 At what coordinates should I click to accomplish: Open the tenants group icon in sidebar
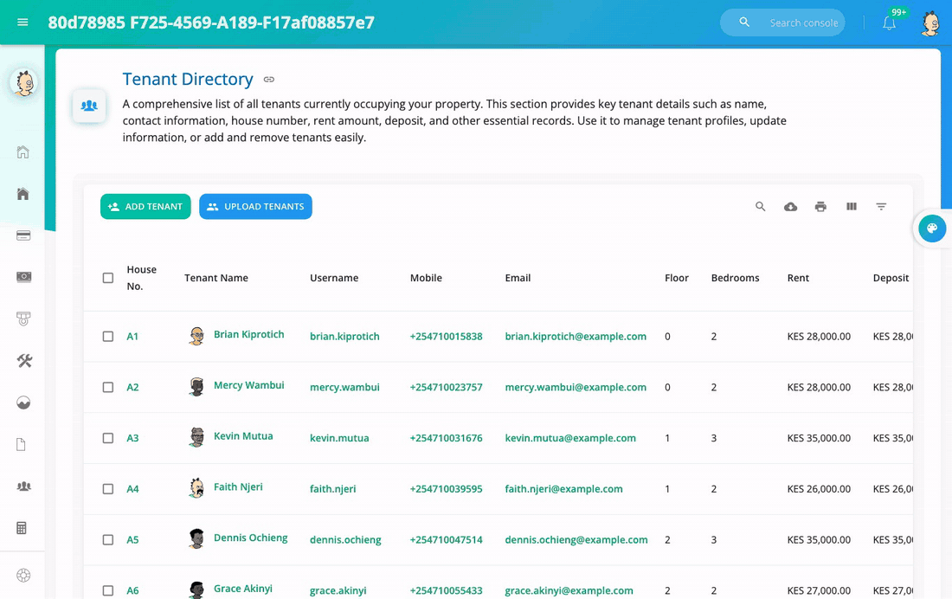pos(23,486)
